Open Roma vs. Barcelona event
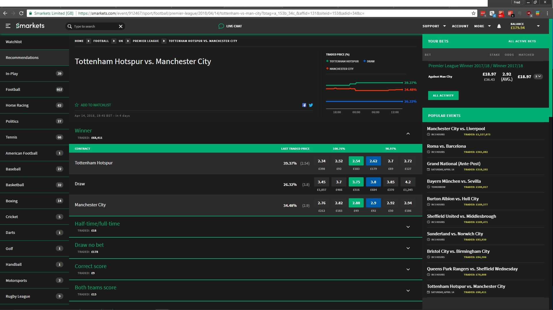The width and height of the screenshot is (553, 310). [x=446, y=146]
